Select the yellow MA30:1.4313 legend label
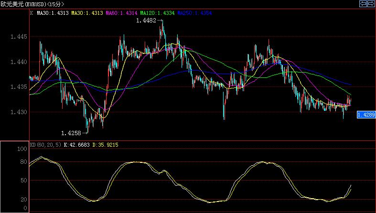 click(87, 13)
